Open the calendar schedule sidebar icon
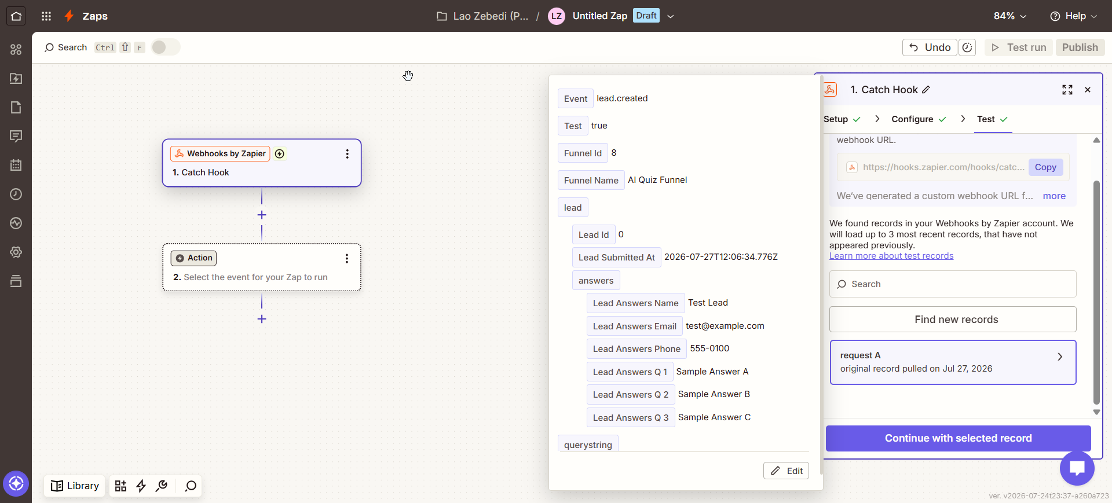Image resolution: width=1112 pixels, height=503 pixels. tap(16, 166)
